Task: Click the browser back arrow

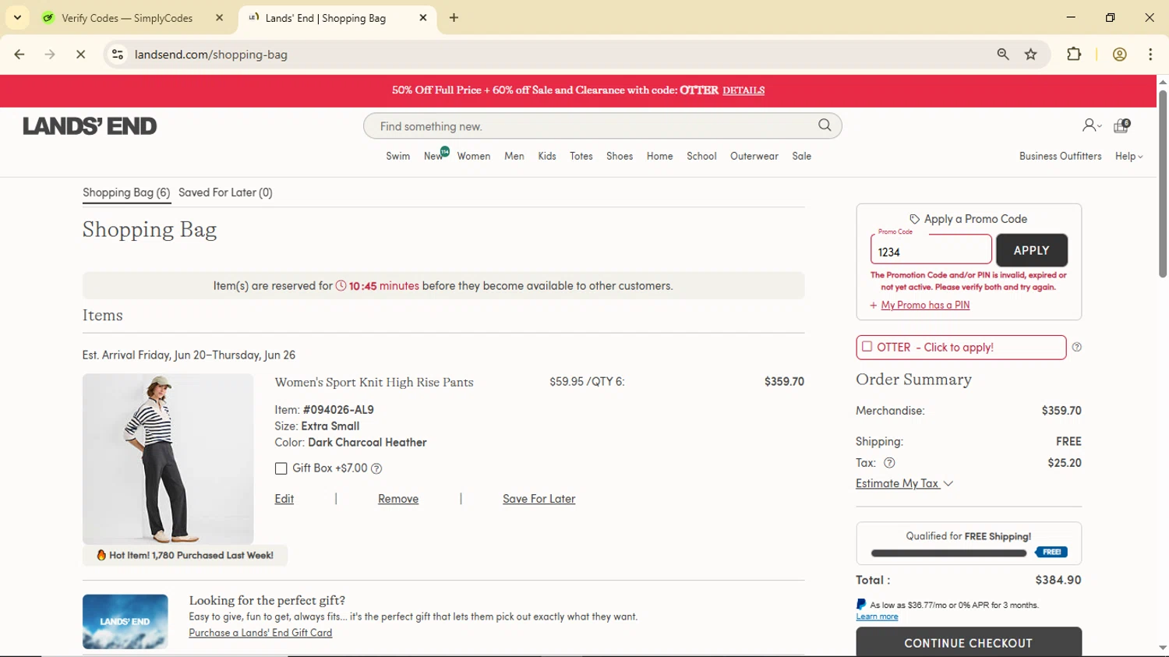Action: point(19,55)
